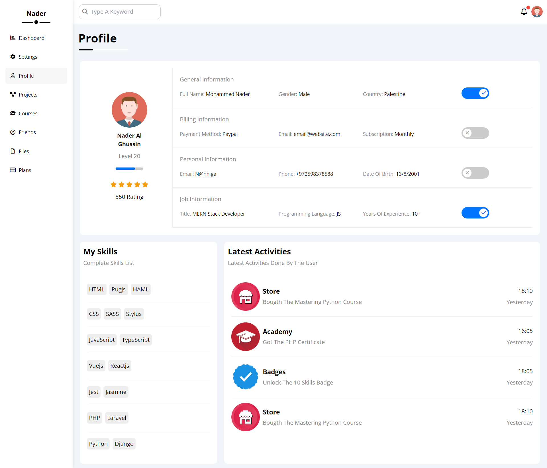Click the PHP skill tag
This screenshot has width=547, height=468.
click(x=94, y=418)
